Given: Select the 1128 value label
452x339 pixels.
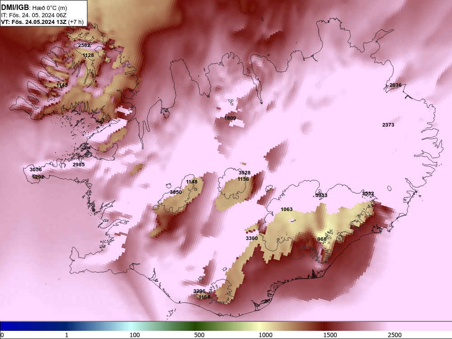Looking at the screenshot, I should point(88,55).
